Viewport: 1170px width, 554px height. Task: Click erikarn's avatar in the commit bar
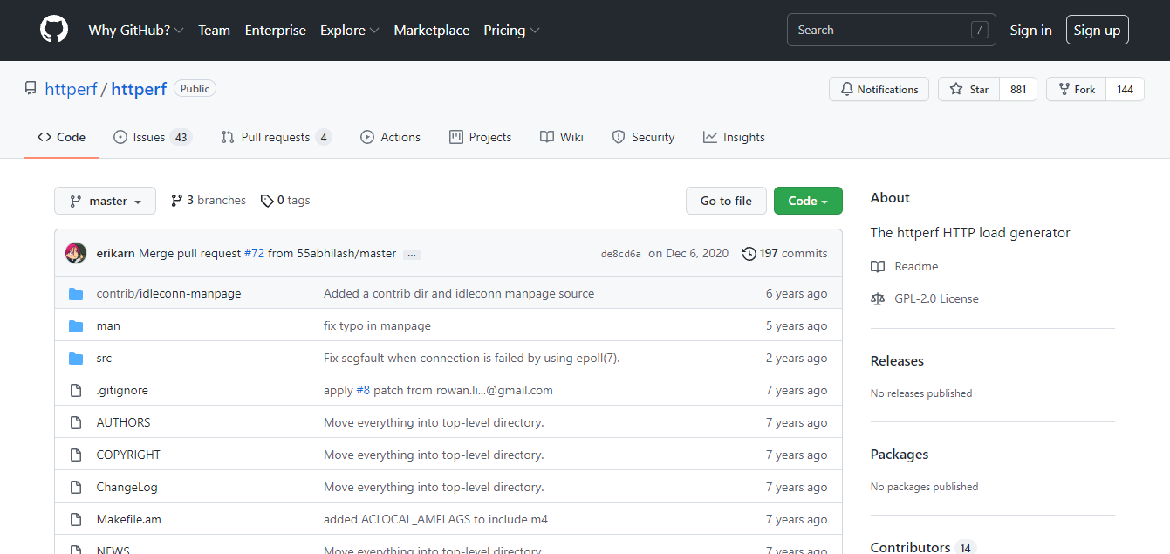(x=76, y=253)
